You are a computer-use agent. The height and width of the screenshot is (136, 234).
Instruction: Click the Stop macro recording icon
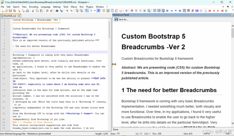pyautogui.click(x=136, y=11)
